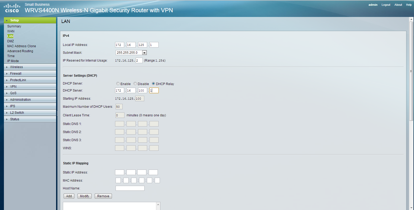Click the page scrollbar up arrow
Screen dimensions: 414x210
(x=411, y=19)
